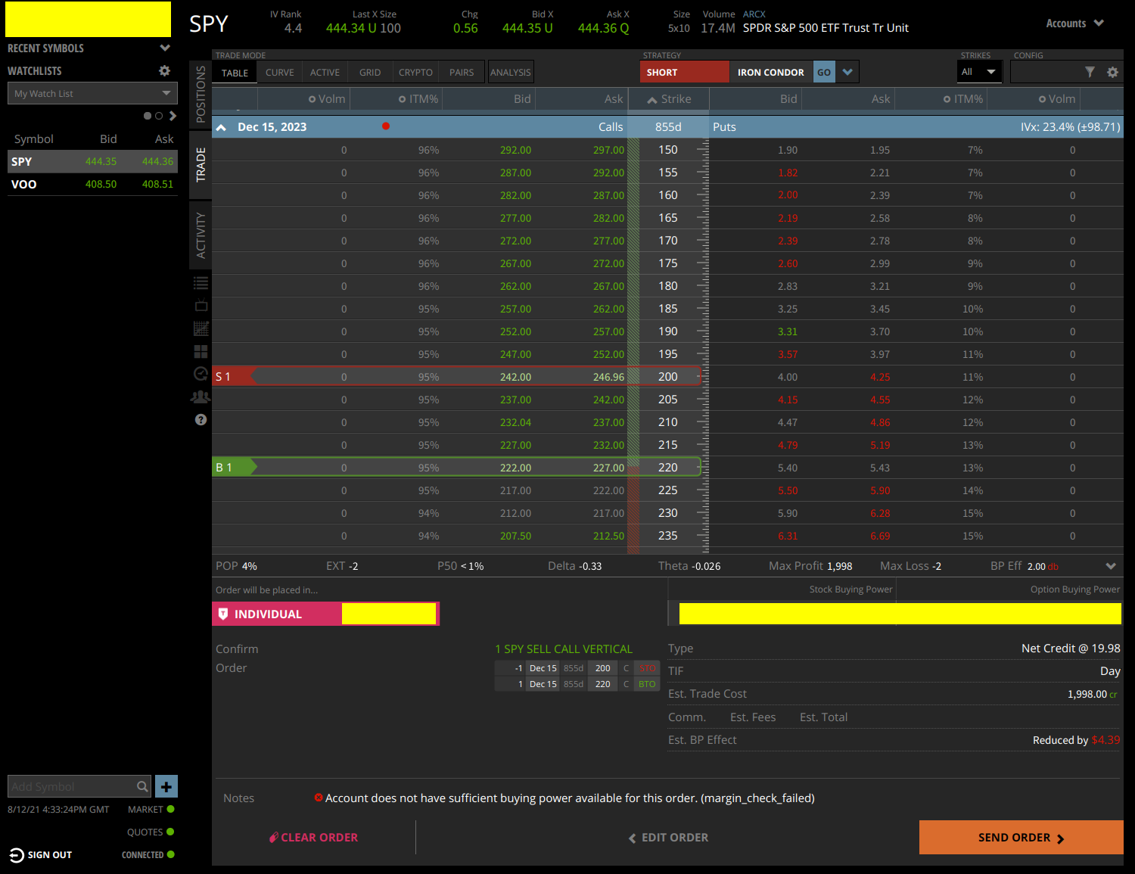Click the Net Credit @ 19.98 price
This screenshot has height=874, width=1135.
point(1071,649)
